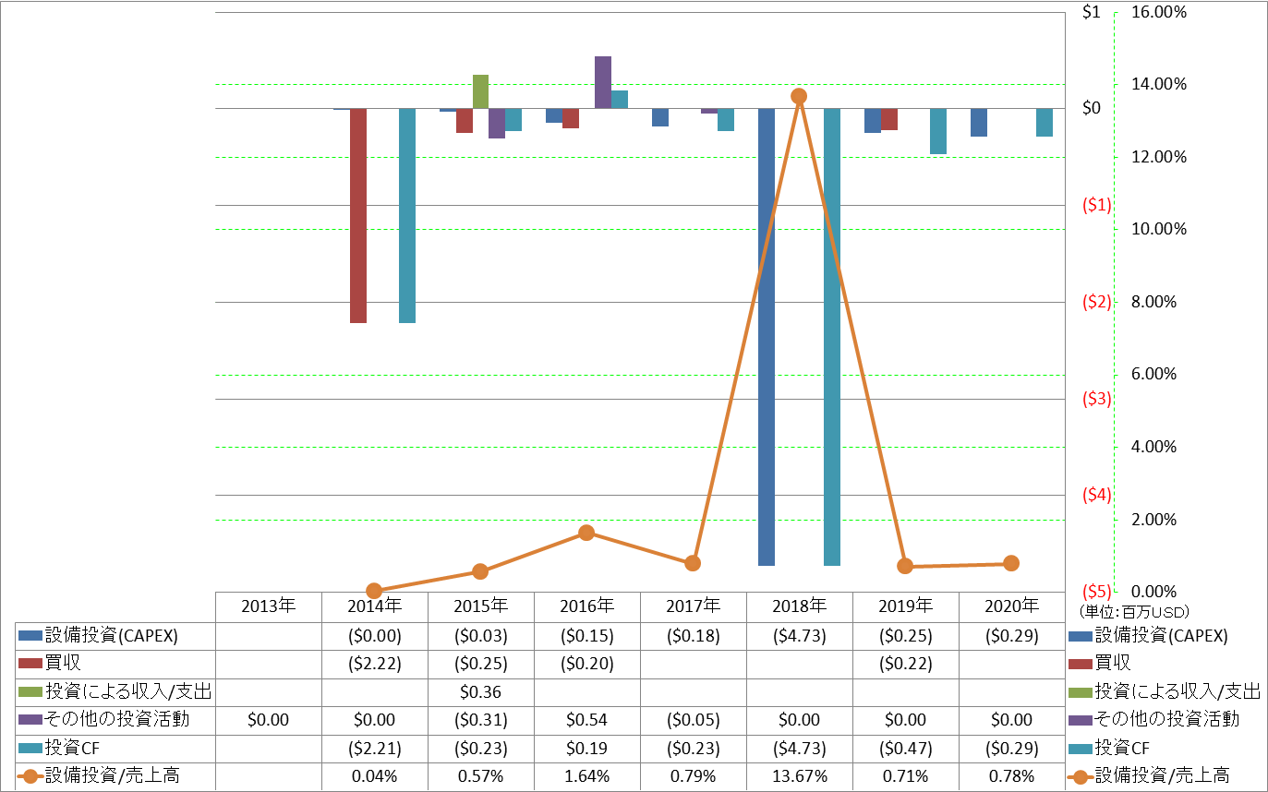This screenshot has height=792, width=1268.
Task: Click blue 設備投資(CAPEX) swatch in right legend
Action: pos(1080,635)
